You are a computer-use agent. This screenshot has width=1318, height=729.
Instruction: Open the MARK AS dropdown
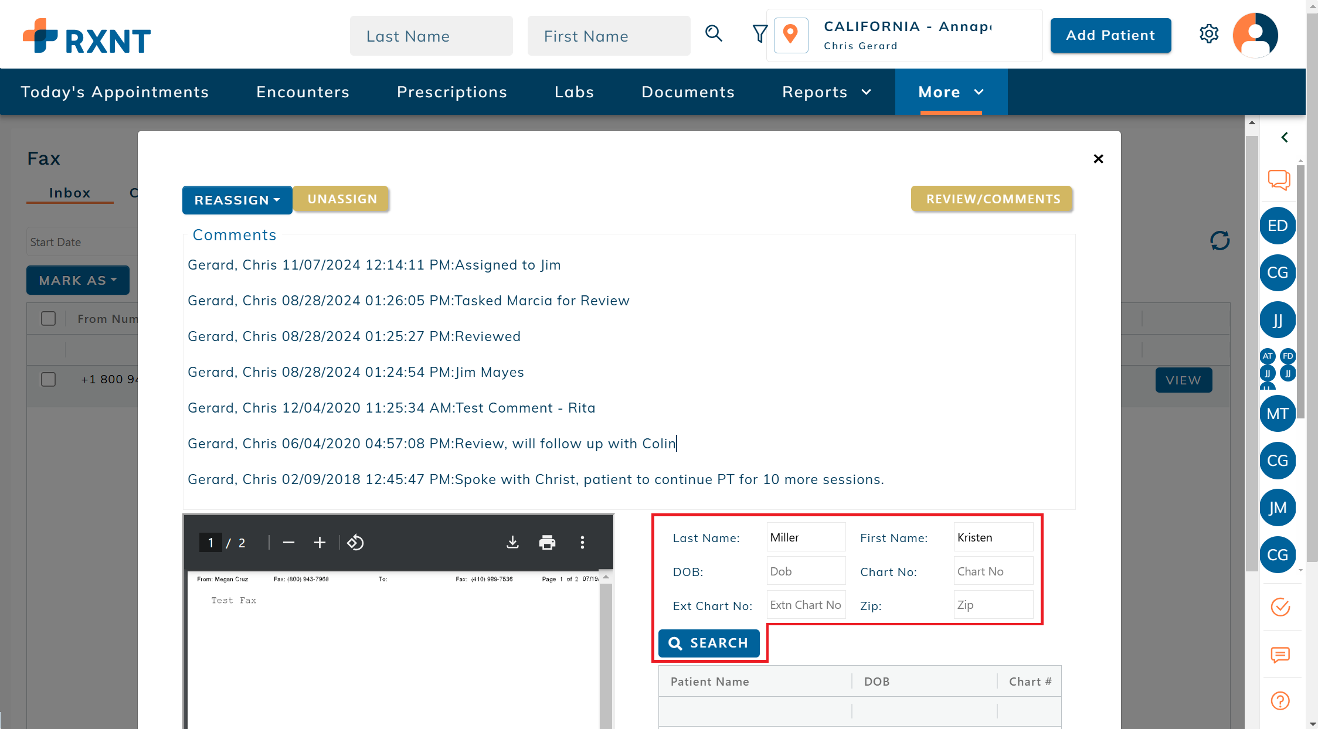pos(77,280)
